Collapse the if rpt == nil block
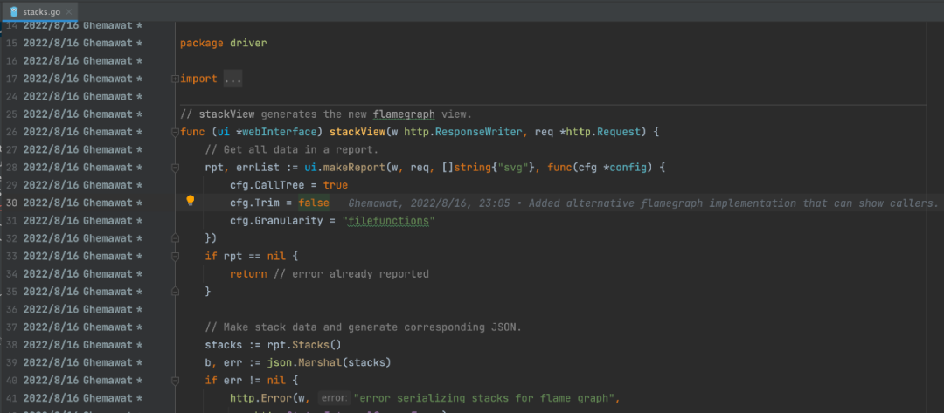The height and width of the screenshot is (413, 944). click(175, 256)
